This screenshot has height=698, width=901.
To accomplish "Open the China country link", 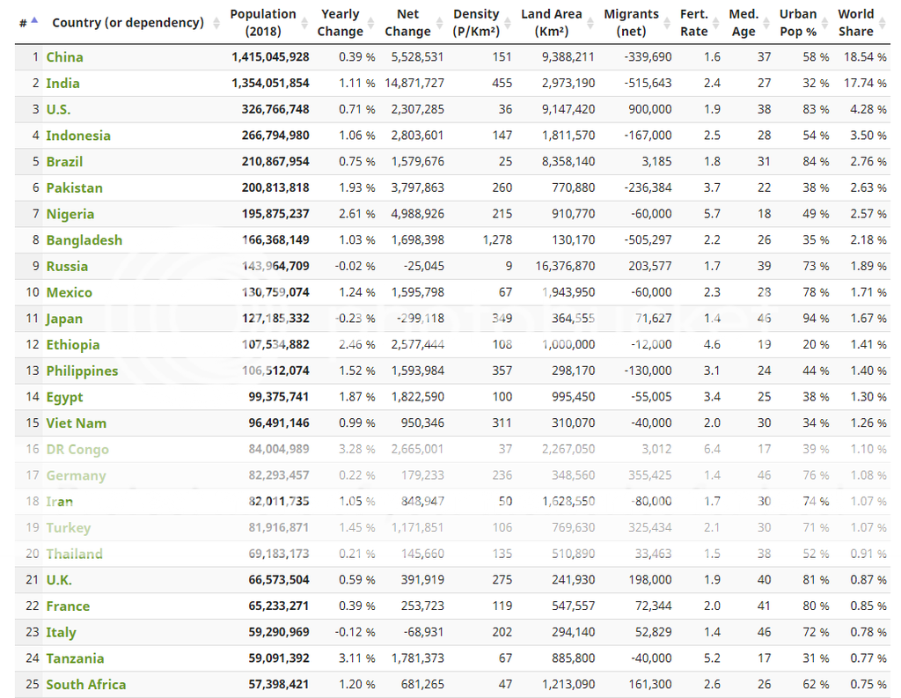I will pos(64,57).
